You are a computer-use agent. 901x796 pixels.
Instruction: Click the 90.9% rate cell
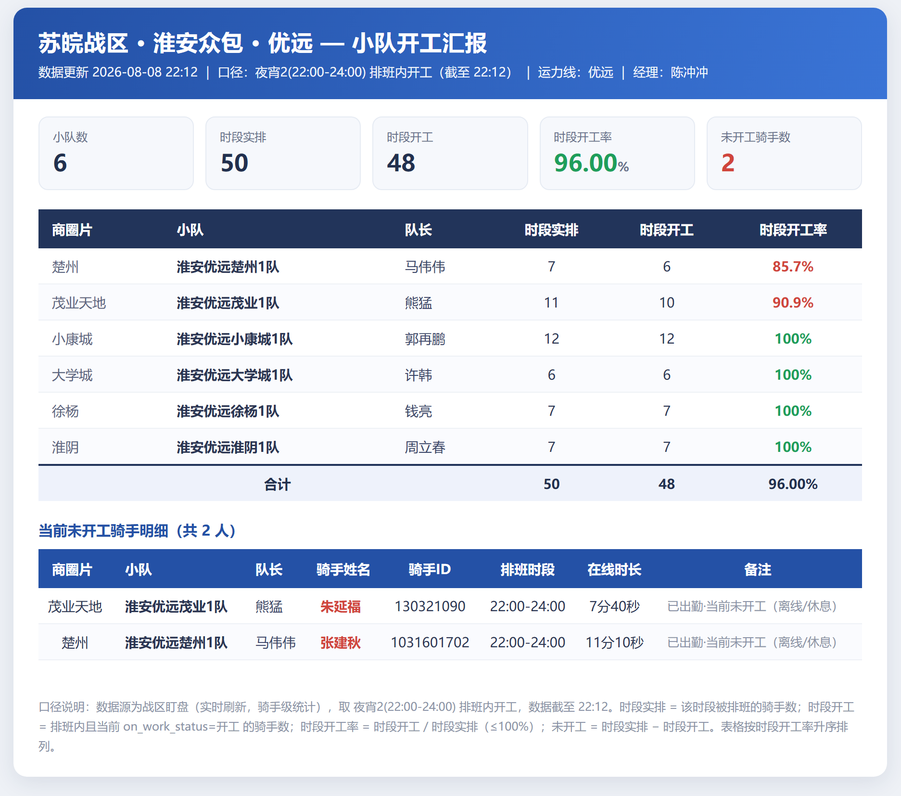coord(793,303)
